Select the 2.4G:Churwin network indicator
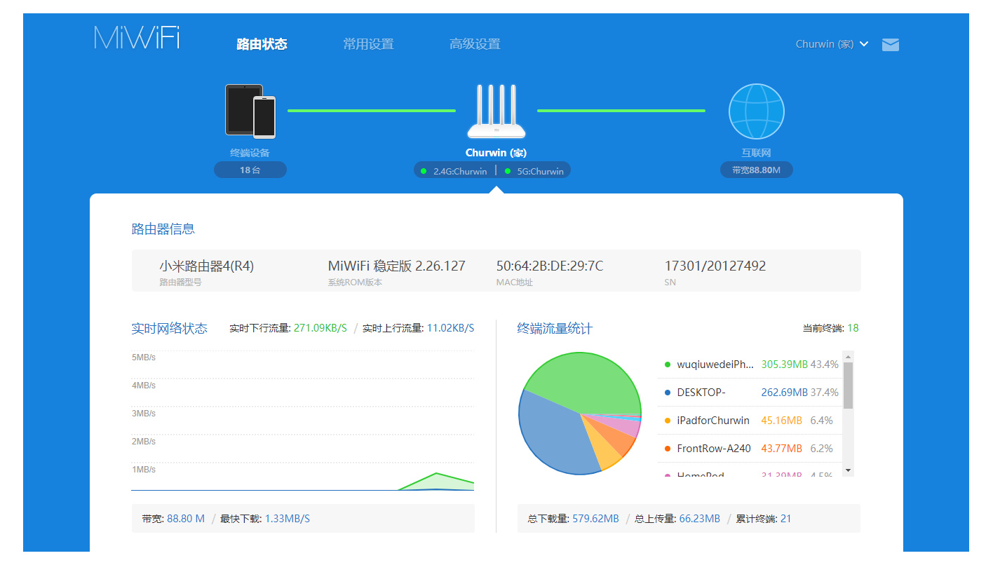This screenshot has width=993, height=565. click(x=454, y=171)
